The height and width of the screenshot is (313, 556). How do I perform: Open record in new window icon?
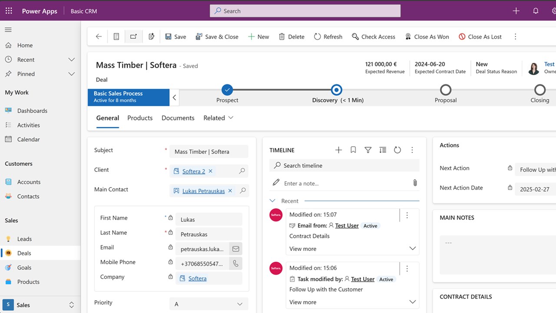pyautogui.click(x=133, y=37)
